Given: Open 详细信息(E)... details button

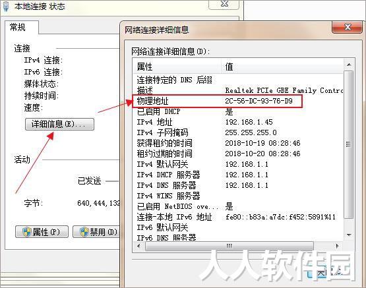Looking at the screenshot, I should pyautogui.click(x=59, y=124).
